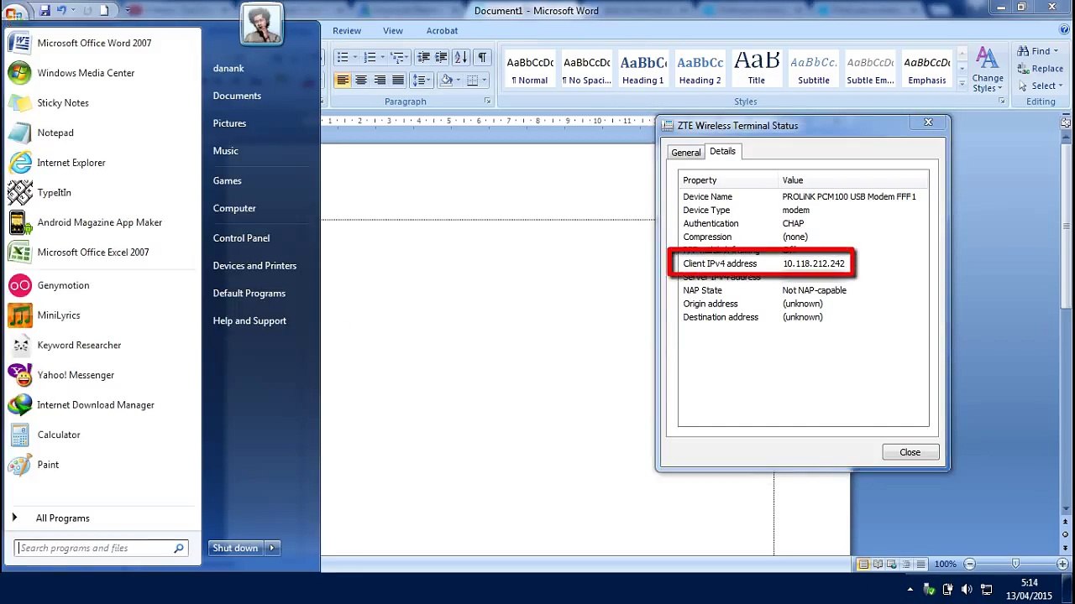Viewport: 1075px width, 604px height.
Task: Align text left in Word
Action: [343, 80]
